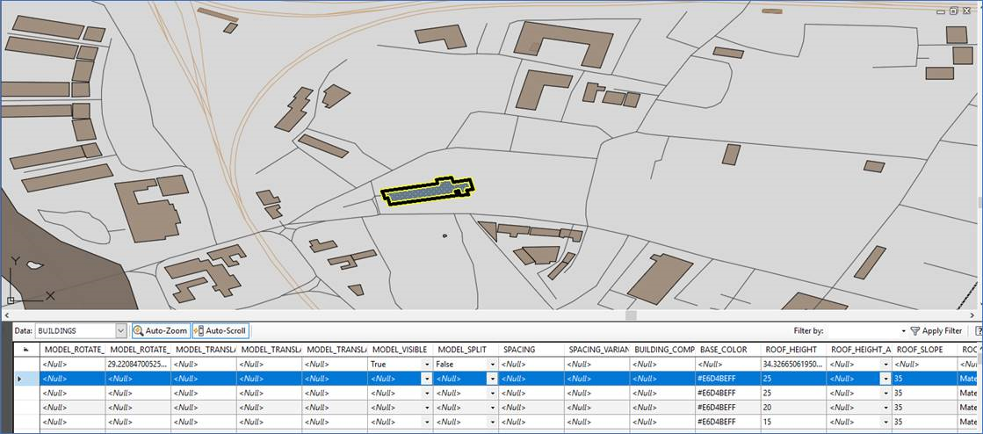Open the Data BUILDINGS dropdown
Screen dimensions: 983x434
pos(120,331)
